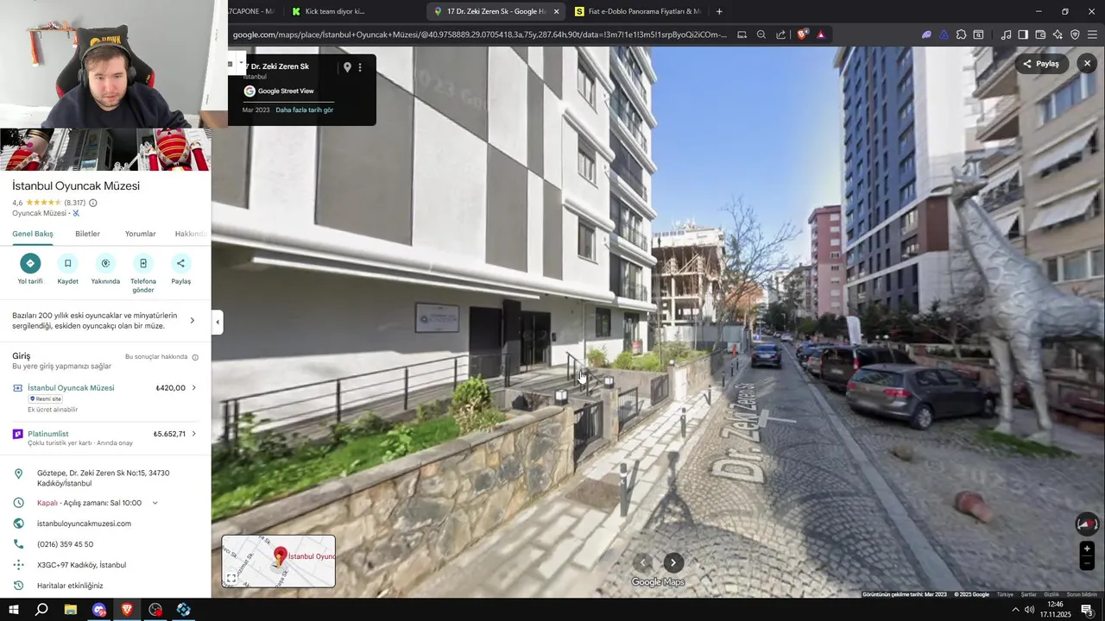Click the taskbar search icon
The width and height of the screenshot is (1105, 621).
tap(41, 610)
